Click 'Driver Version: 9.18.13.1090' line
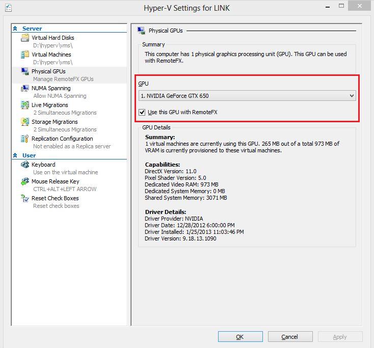The height and width of the screenshot is (348, 374). [x=180, y=238]
